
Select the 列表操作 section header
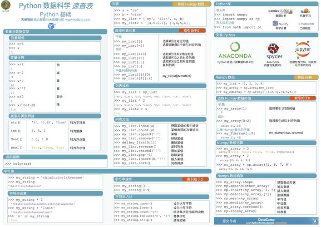160,86
